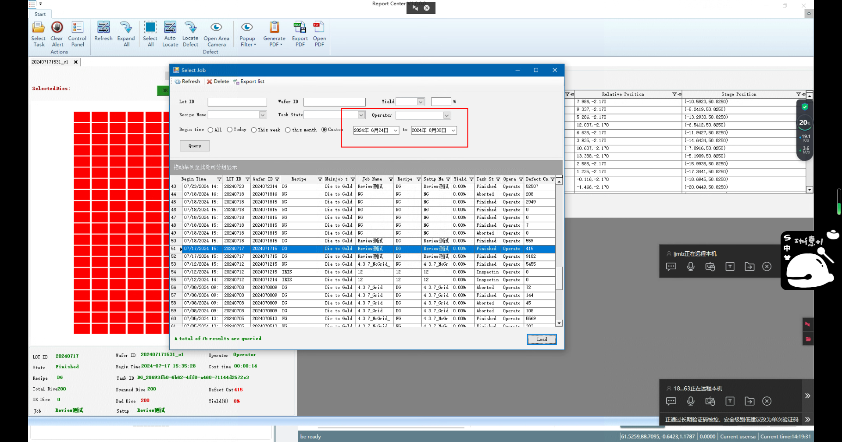Viewport: 842px width, 442px height.
Task: Switch to the Start ribbon tab
Action: coord(40,14)
